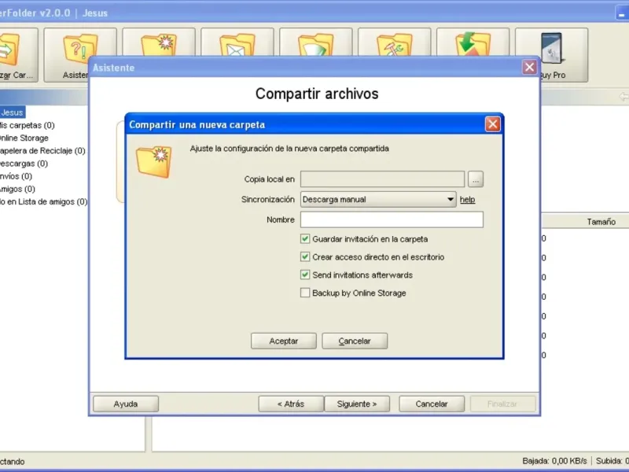Click the Nombre text field

point(392,219)
